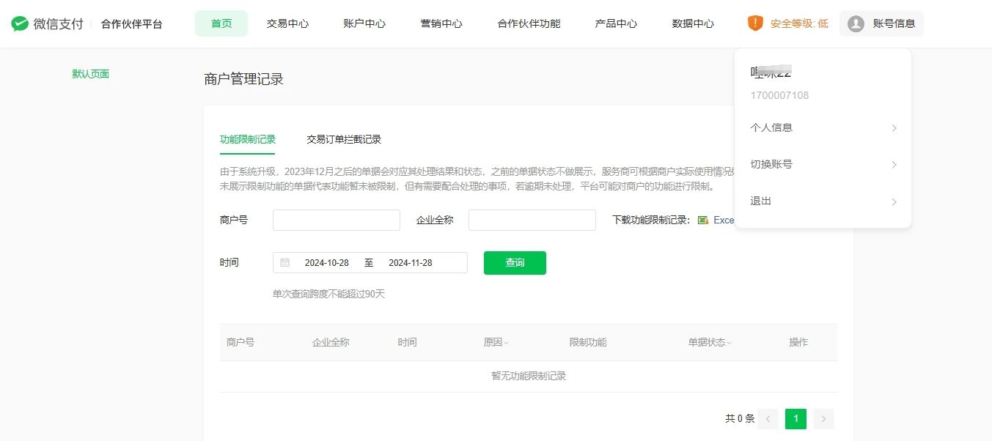Open 数据中心 menu
This screenshot has height=441, width=992.
(693, 23)
